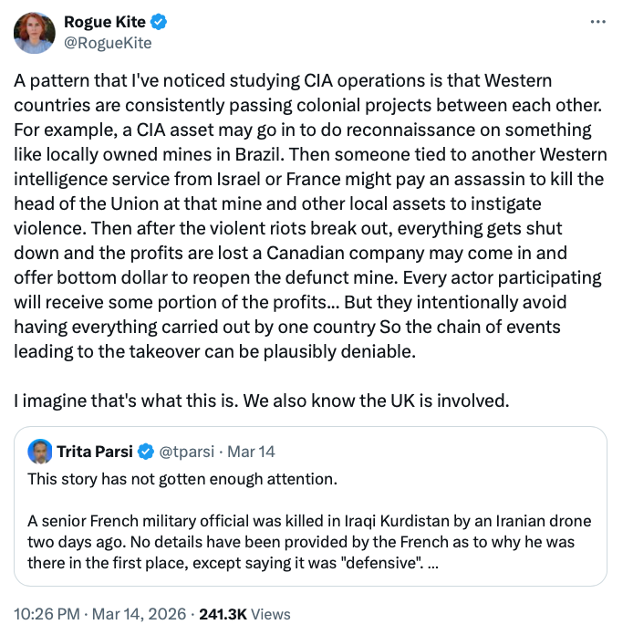Visit the @RogueKite handle

tap(108, 43)
